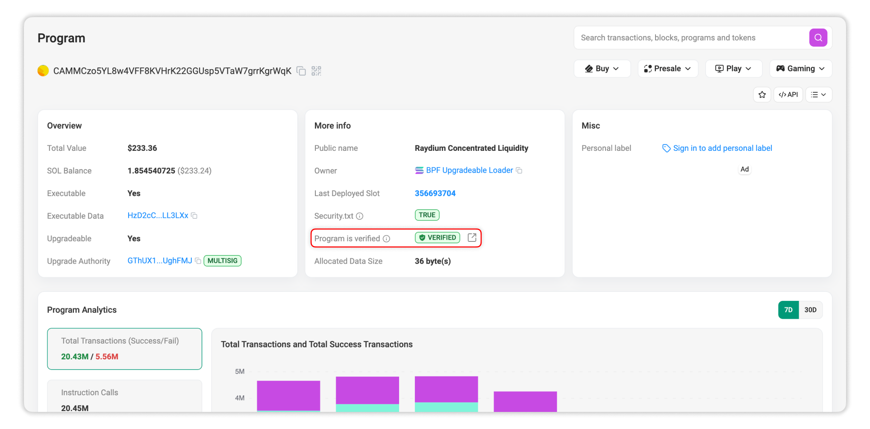
Task: Copy the program address CAMMCzo5YL...
Action: pos(301,71)
